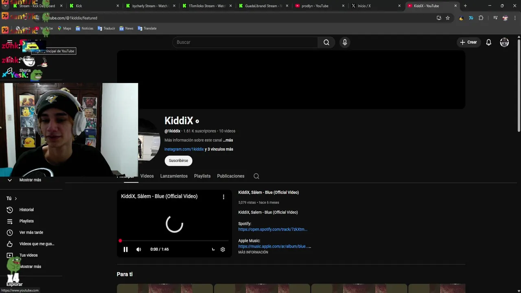Switch to the Lanzamientos tab
521x293 pixels.
(x=174, y=176)
